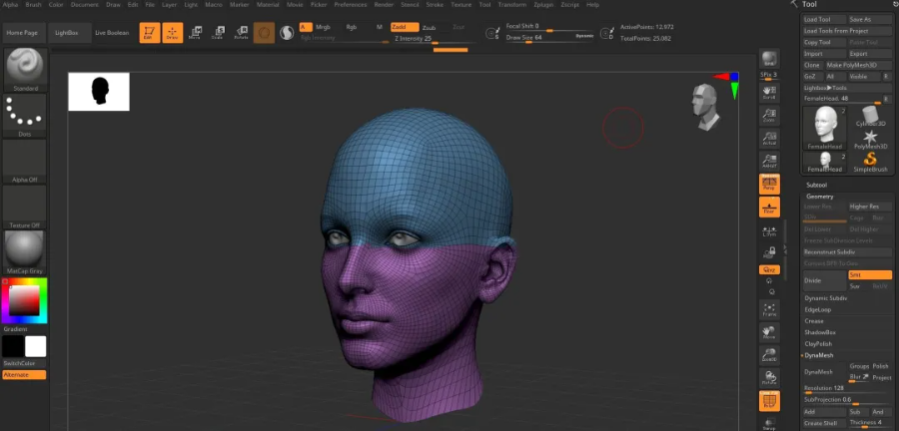The width and height of the screenshot is (899, 431).
Task: Click the Move view icon in right shelf
Action: 769,333
